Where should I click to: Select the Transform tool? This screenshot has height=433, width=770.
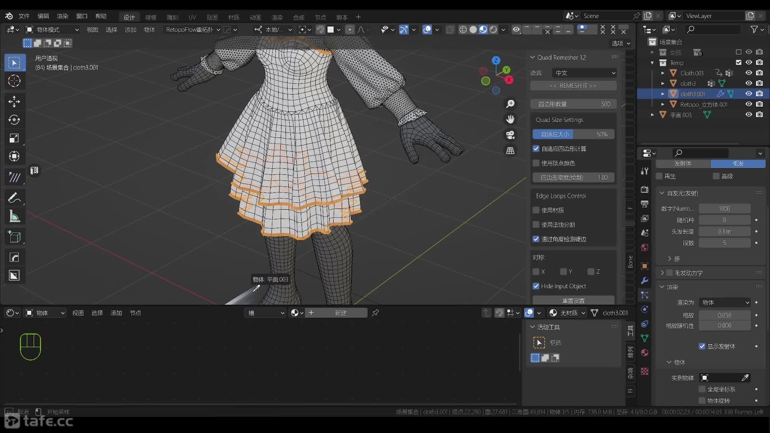(14, 156)
